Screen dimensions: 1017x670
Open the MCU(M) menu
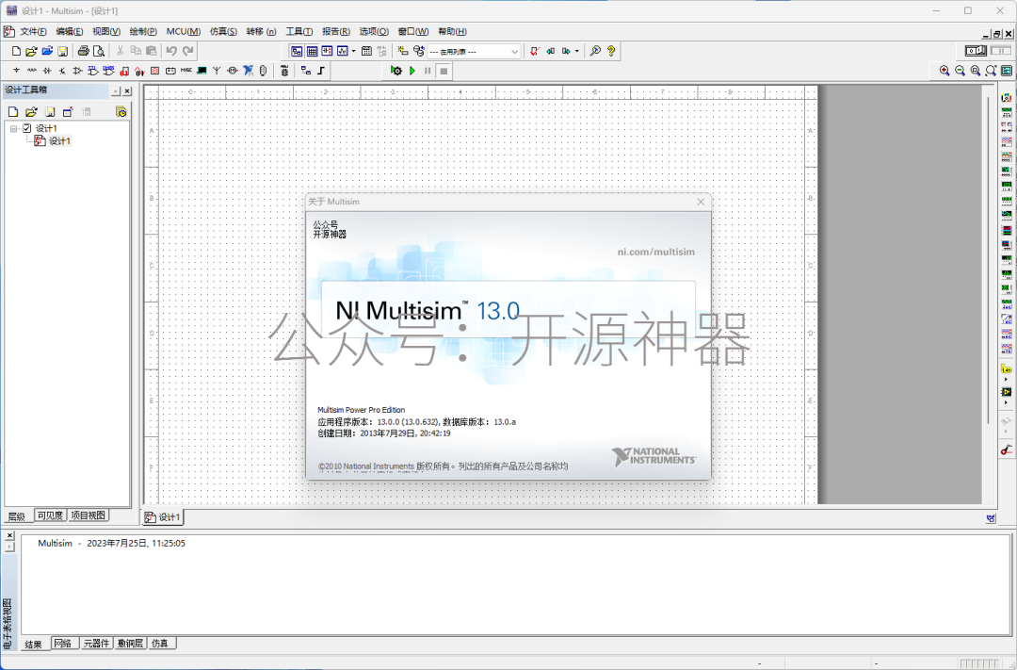pyautogui.click(x=183, y=31)
